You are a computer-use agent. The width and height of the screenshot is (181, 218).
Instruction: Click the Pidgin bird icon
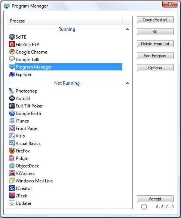tap(12, 158)
